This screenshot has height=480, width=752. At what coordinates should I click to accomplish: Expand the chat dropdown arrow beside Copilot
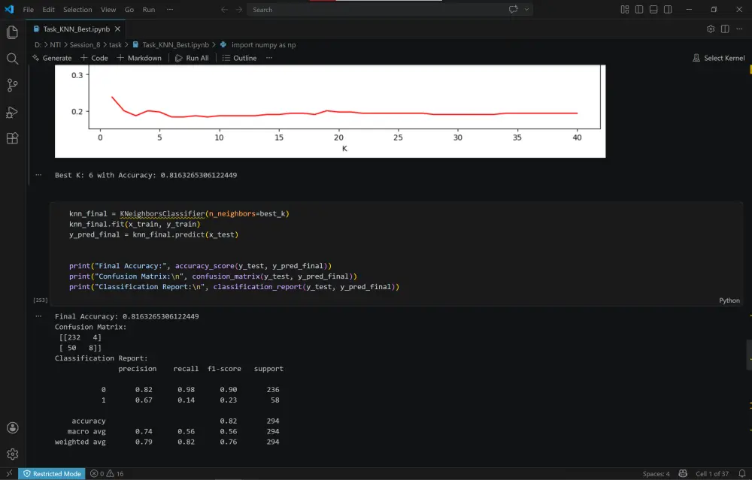[x=526, y=9]
